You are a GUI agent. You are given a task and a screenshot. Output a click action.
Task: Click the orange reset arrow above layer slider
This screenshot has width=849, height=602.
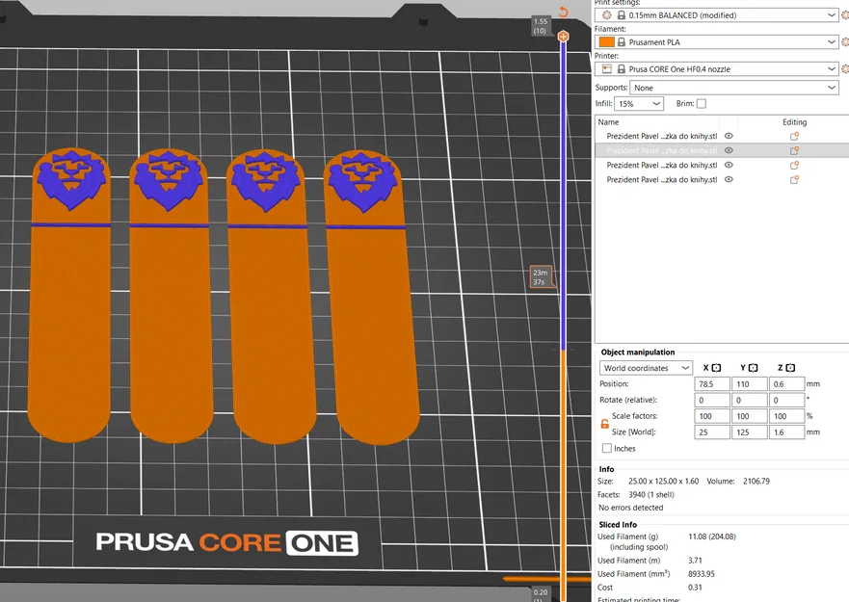tap(563, 12)
